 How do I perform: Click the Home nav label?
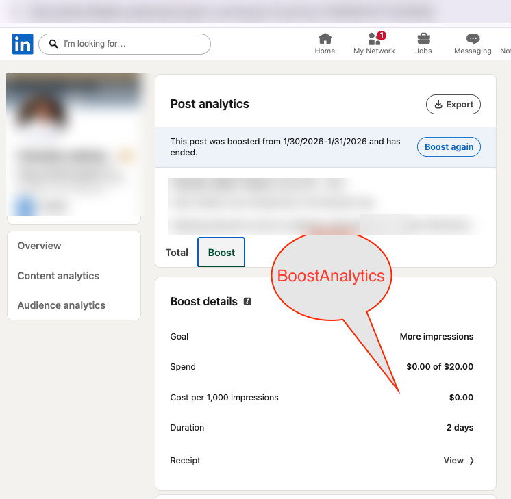325,51
